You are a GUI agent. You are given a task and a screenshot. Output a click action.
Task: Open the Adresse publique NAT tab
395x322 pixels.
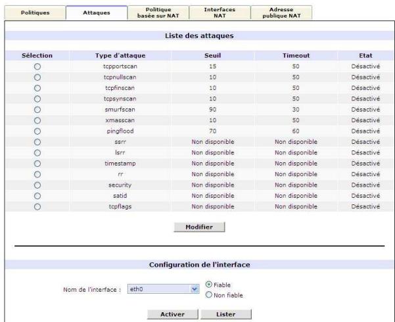tap(274, 11)
